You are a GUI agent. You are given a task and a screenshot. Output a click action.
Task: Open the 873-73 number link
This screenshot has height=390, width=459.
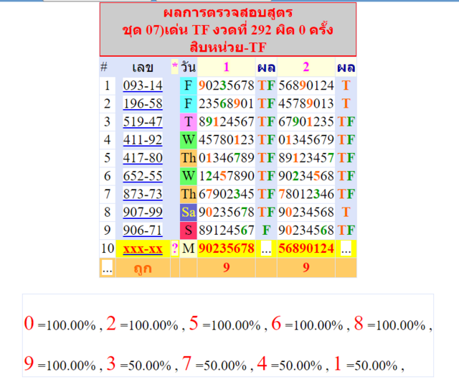[143, 194]
